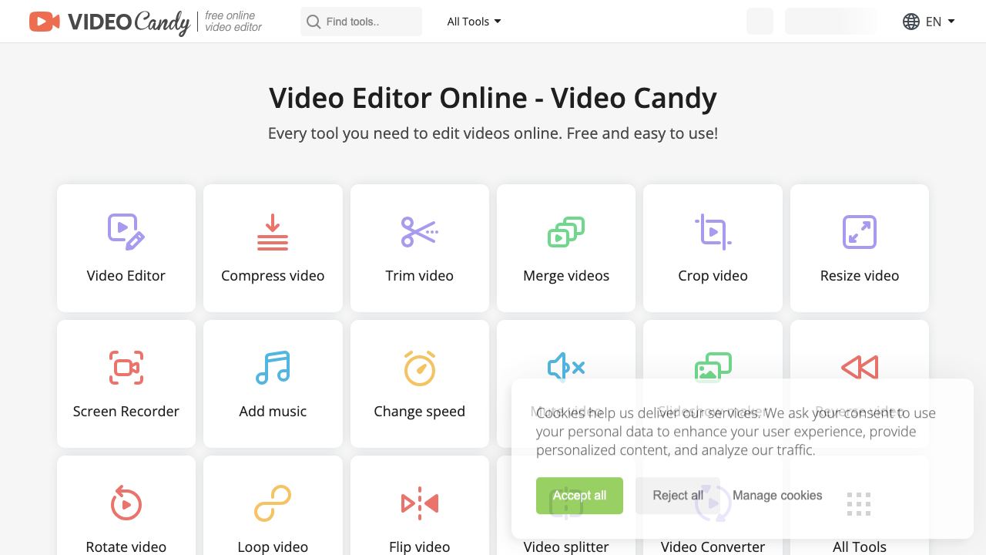Accept all cookies
986x555 pixels.
[579, 496]
